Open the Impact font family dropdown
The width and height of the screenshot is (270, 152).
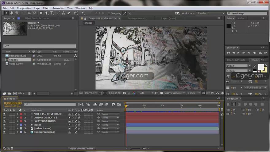[x=238, y=66]
